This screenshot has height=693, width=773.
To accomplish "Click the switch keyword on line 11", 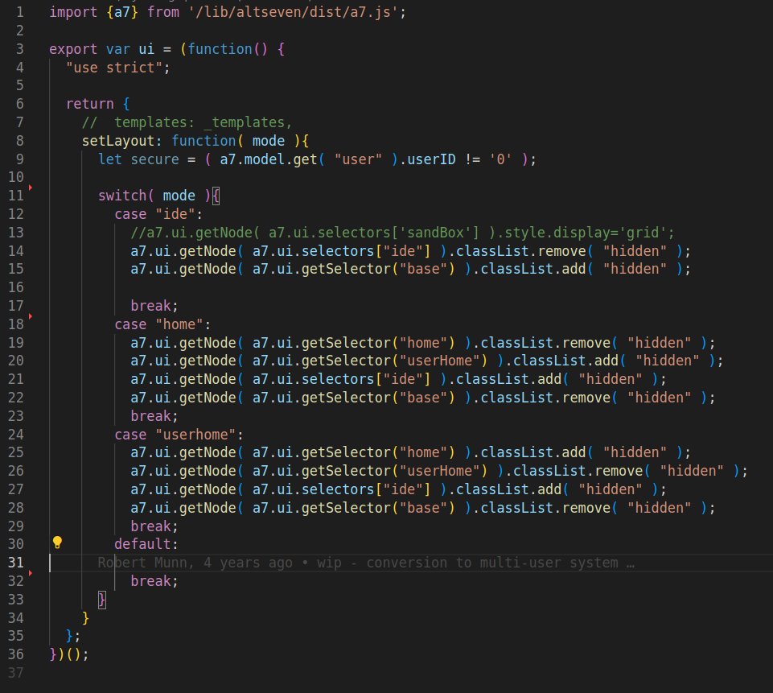I will 122,196.
